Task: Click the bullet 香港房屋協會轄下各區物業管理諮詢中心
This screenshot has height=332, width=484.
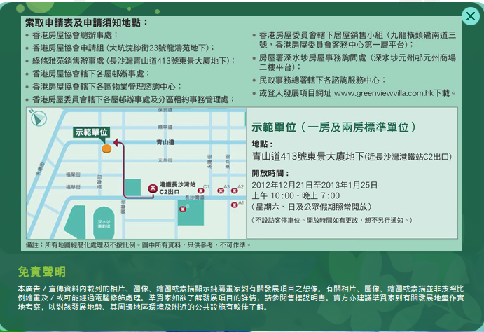Action: tap(107, 87)
